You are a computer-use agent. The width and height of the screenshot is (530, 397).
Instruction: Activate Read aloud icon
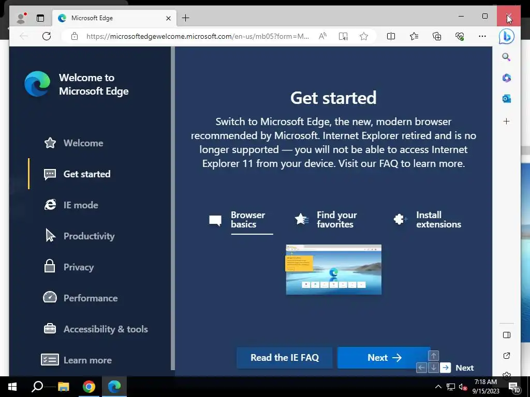click(322, 36)
